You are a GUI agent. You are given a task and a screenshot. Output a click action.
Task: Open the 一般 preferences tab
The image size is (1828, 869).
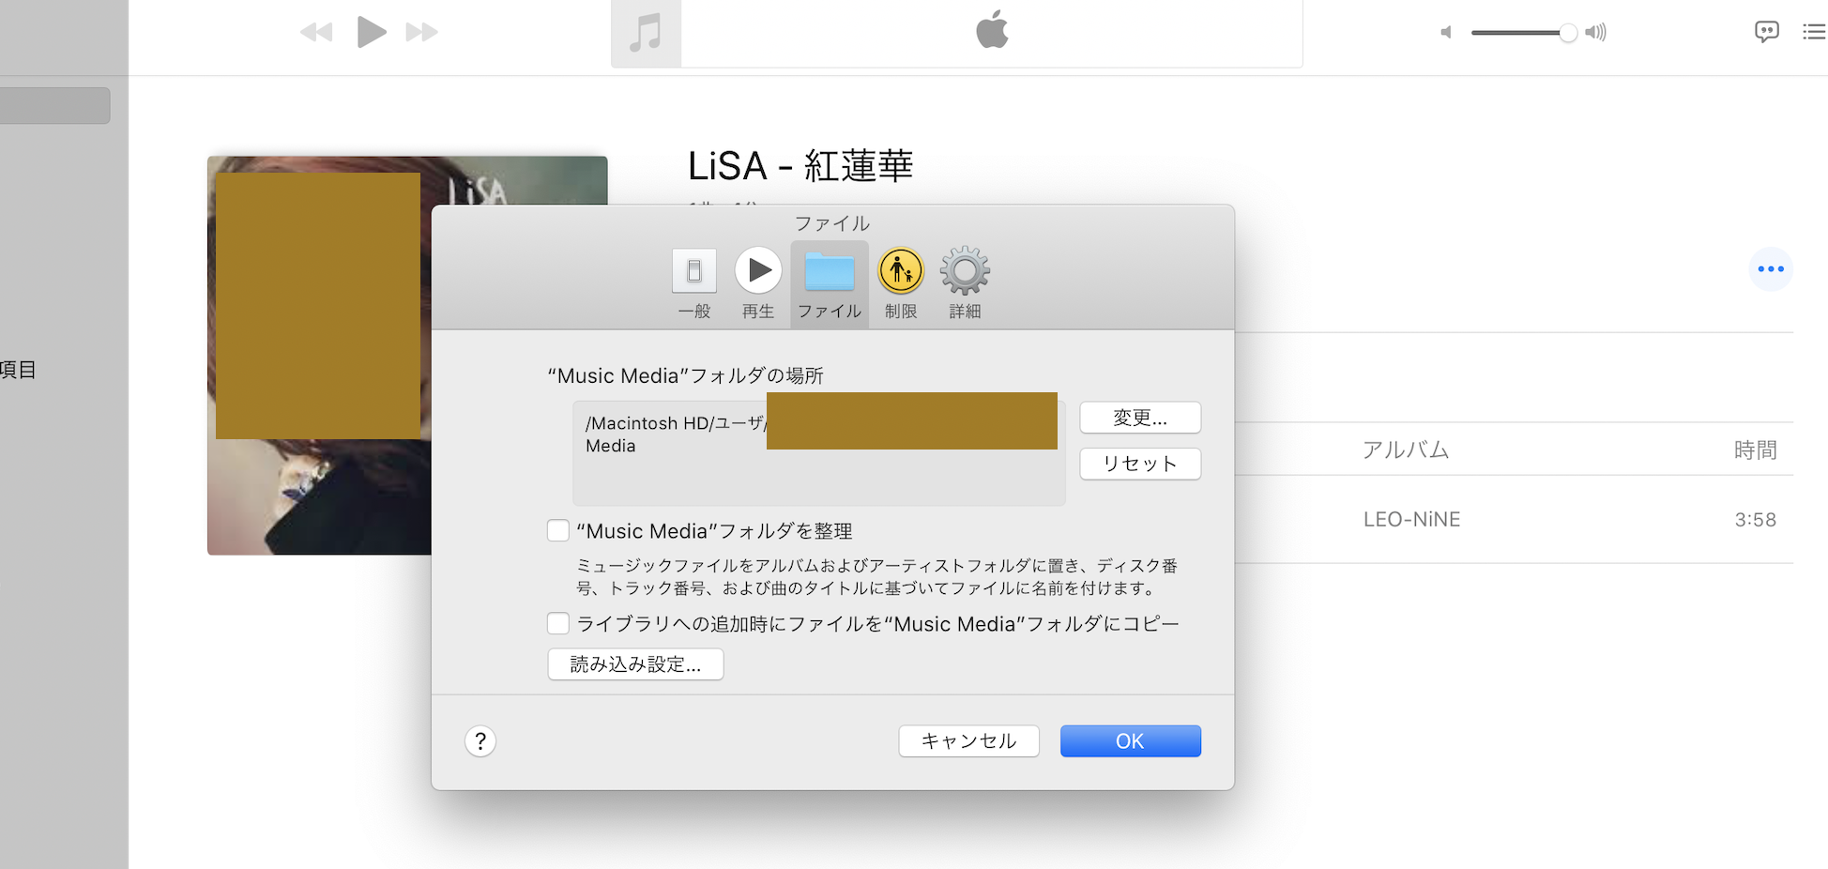tap(694, 284)
